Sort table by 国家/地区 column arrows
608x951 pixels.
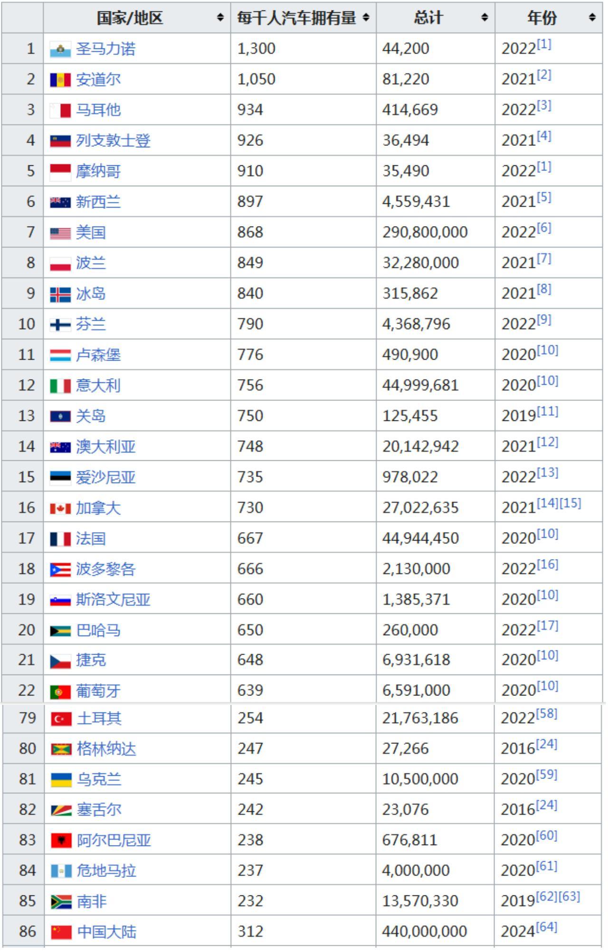(x=220, y=18)
